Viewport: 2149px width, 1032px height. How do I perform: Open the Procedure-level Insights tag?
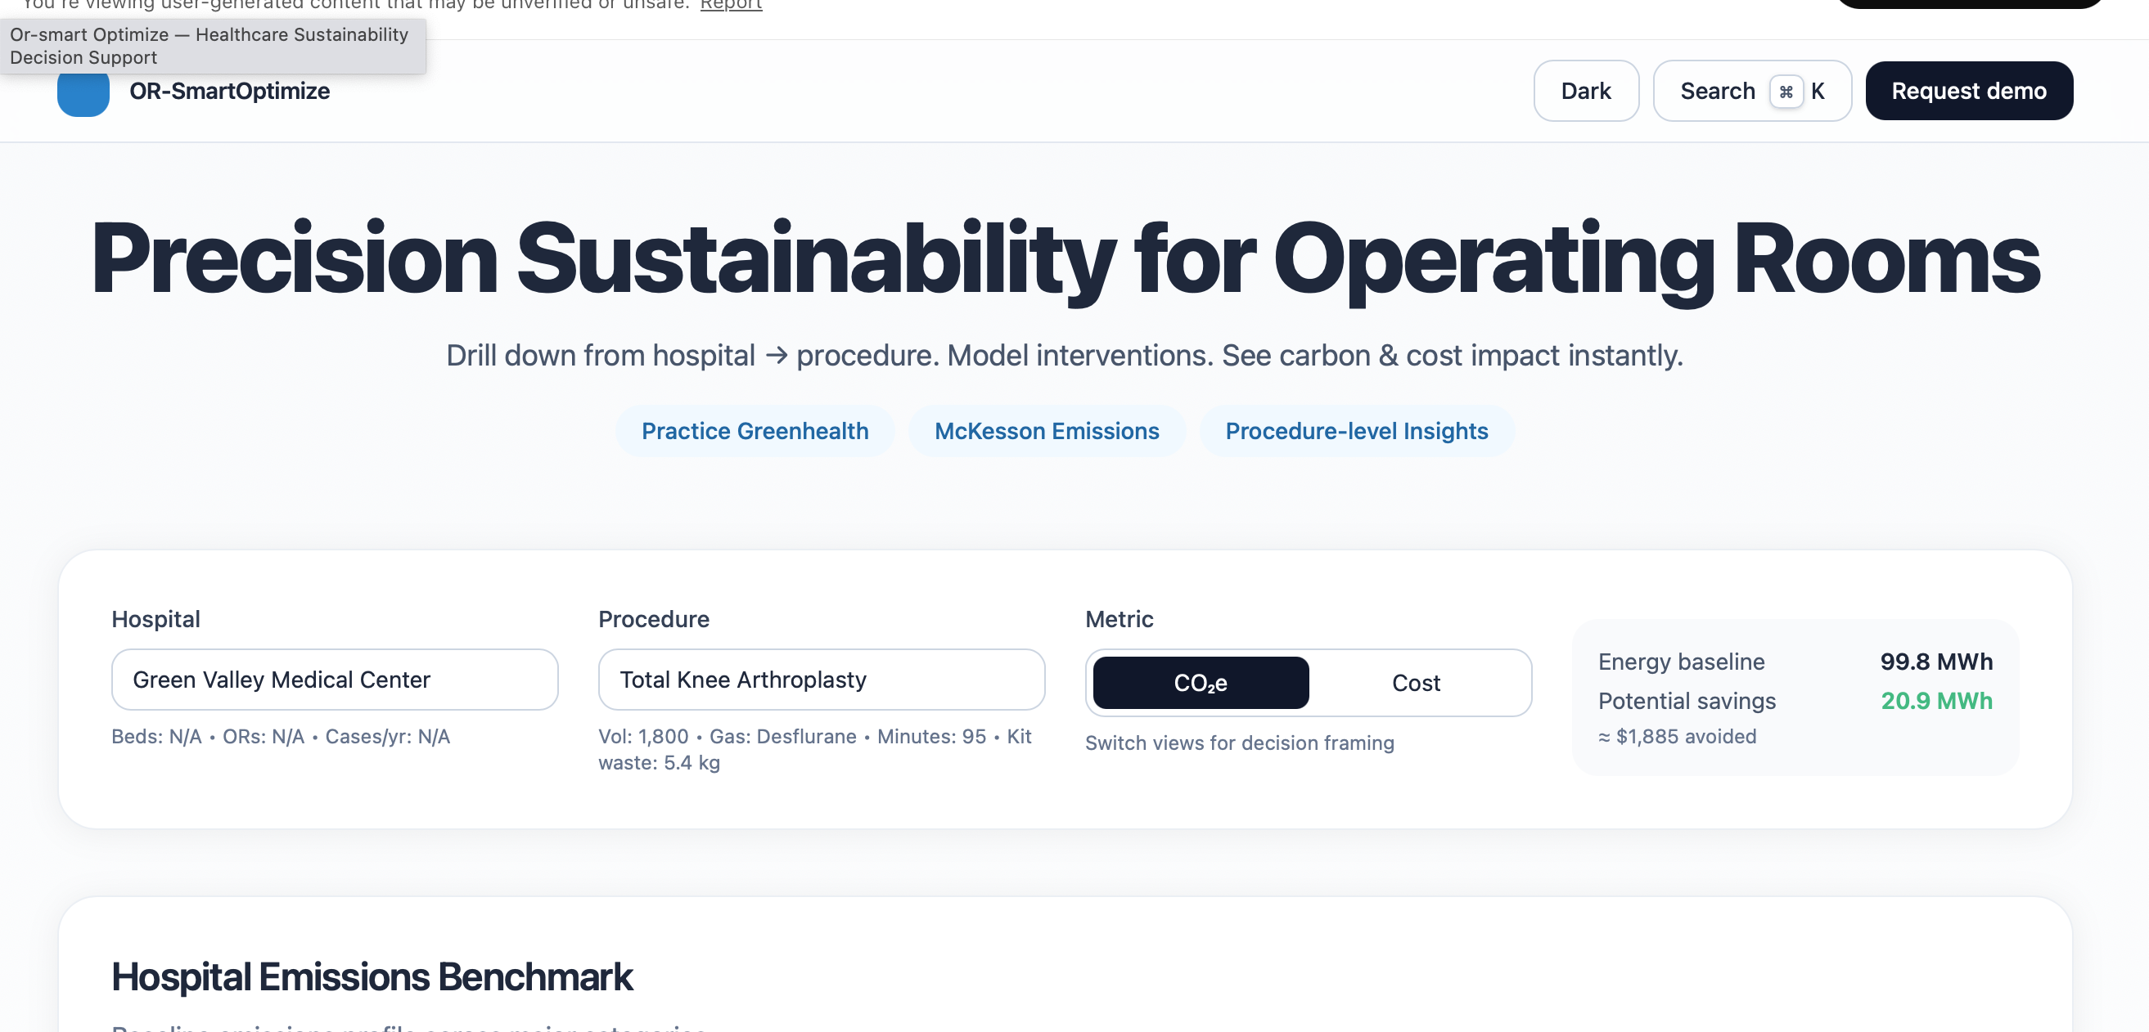1356,431
